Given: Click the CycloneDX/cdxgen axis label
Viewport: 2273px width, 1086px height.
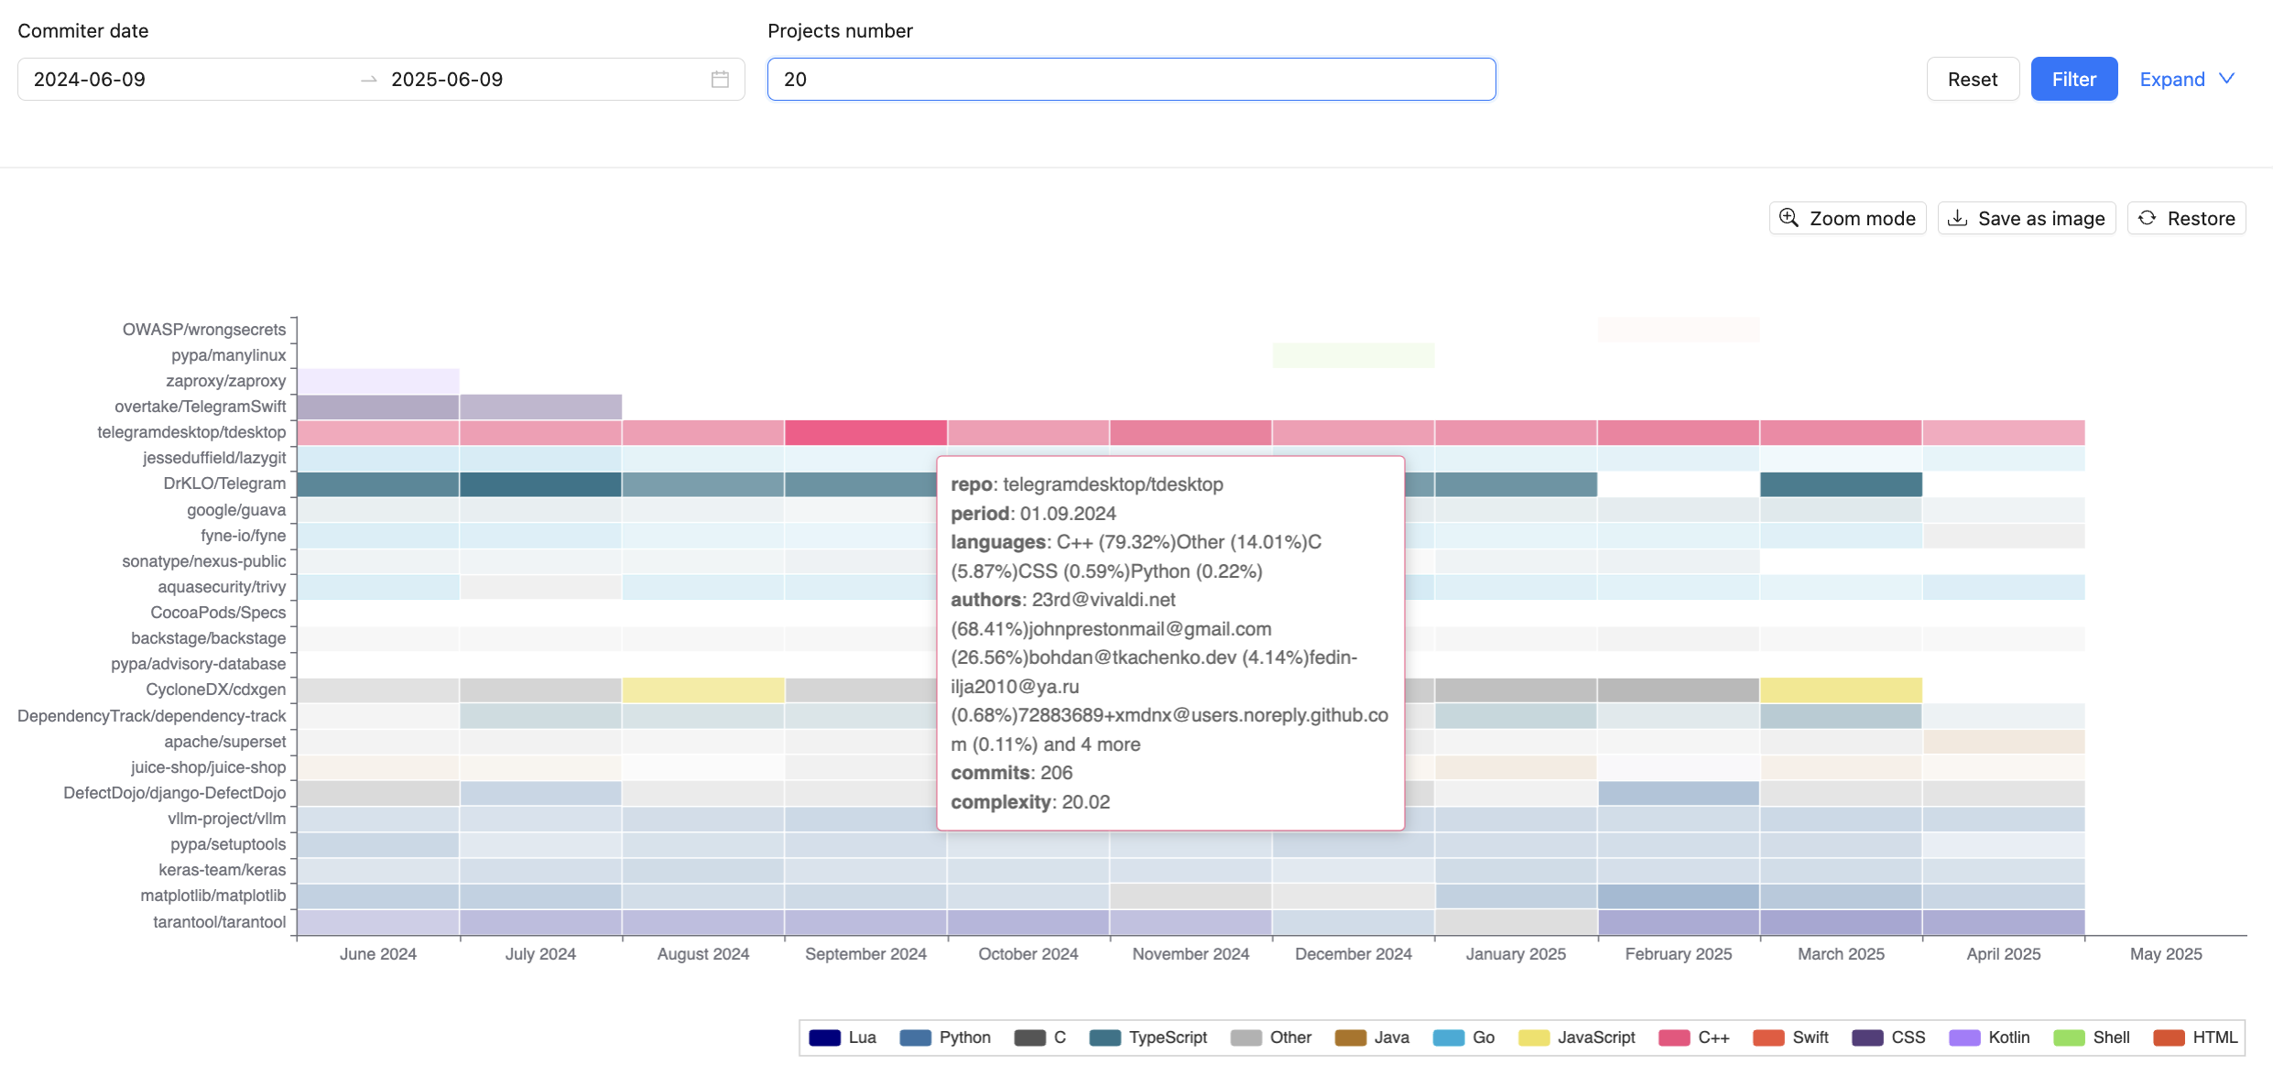Looking at the screenshot, I should coord(216,690).
